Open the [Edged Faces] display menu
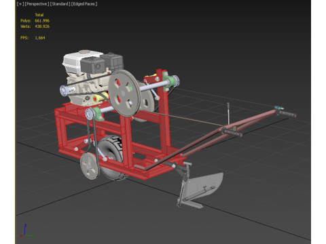This screenshot has width=326, height=244. pos(84,4)
